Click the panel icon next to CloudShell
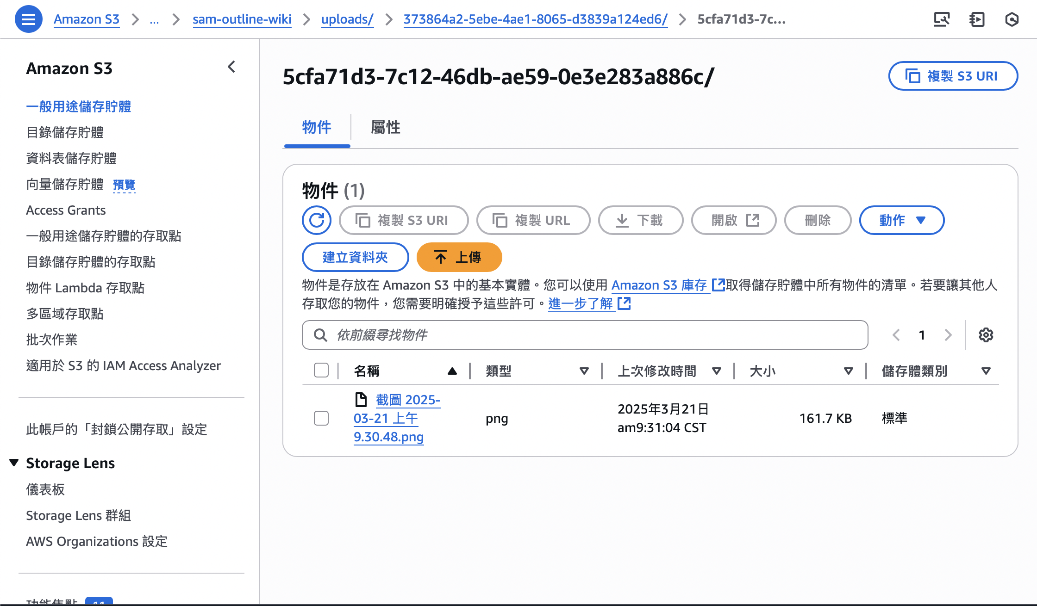The width and height of the screenshot is (1037, 606). (977, 19)
